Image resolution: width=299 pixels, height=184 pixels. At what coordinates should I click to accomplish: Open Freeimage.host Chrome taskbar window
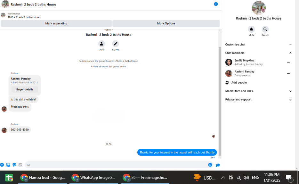click(x=145, y=178)
